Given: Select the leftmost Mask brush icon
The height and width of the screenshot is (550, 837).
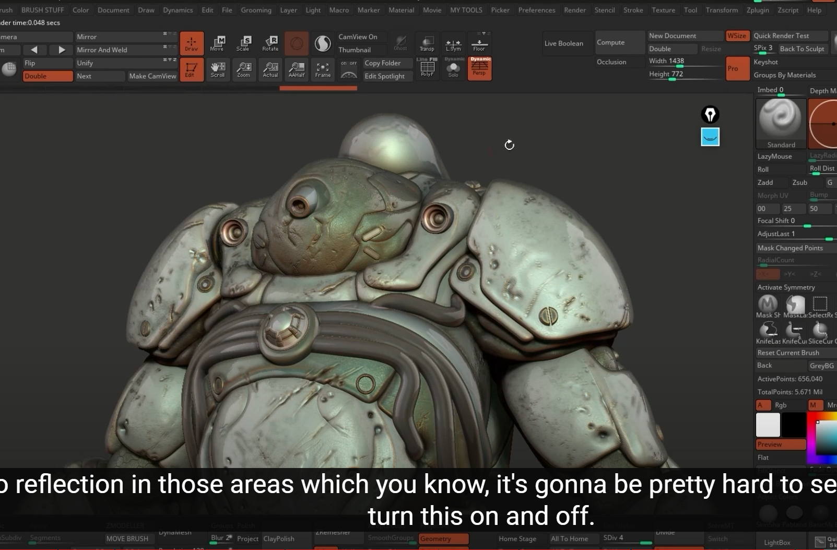Looking at the screenshot, I should (x=768, y=307).
